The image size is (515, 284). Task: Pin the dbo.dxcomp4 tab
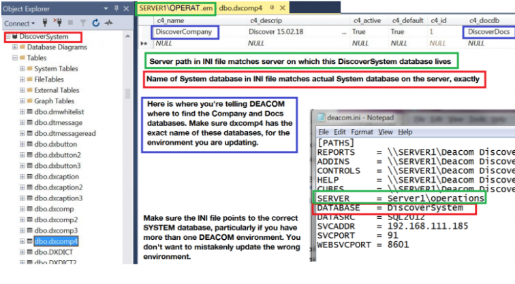click(272, 8)
